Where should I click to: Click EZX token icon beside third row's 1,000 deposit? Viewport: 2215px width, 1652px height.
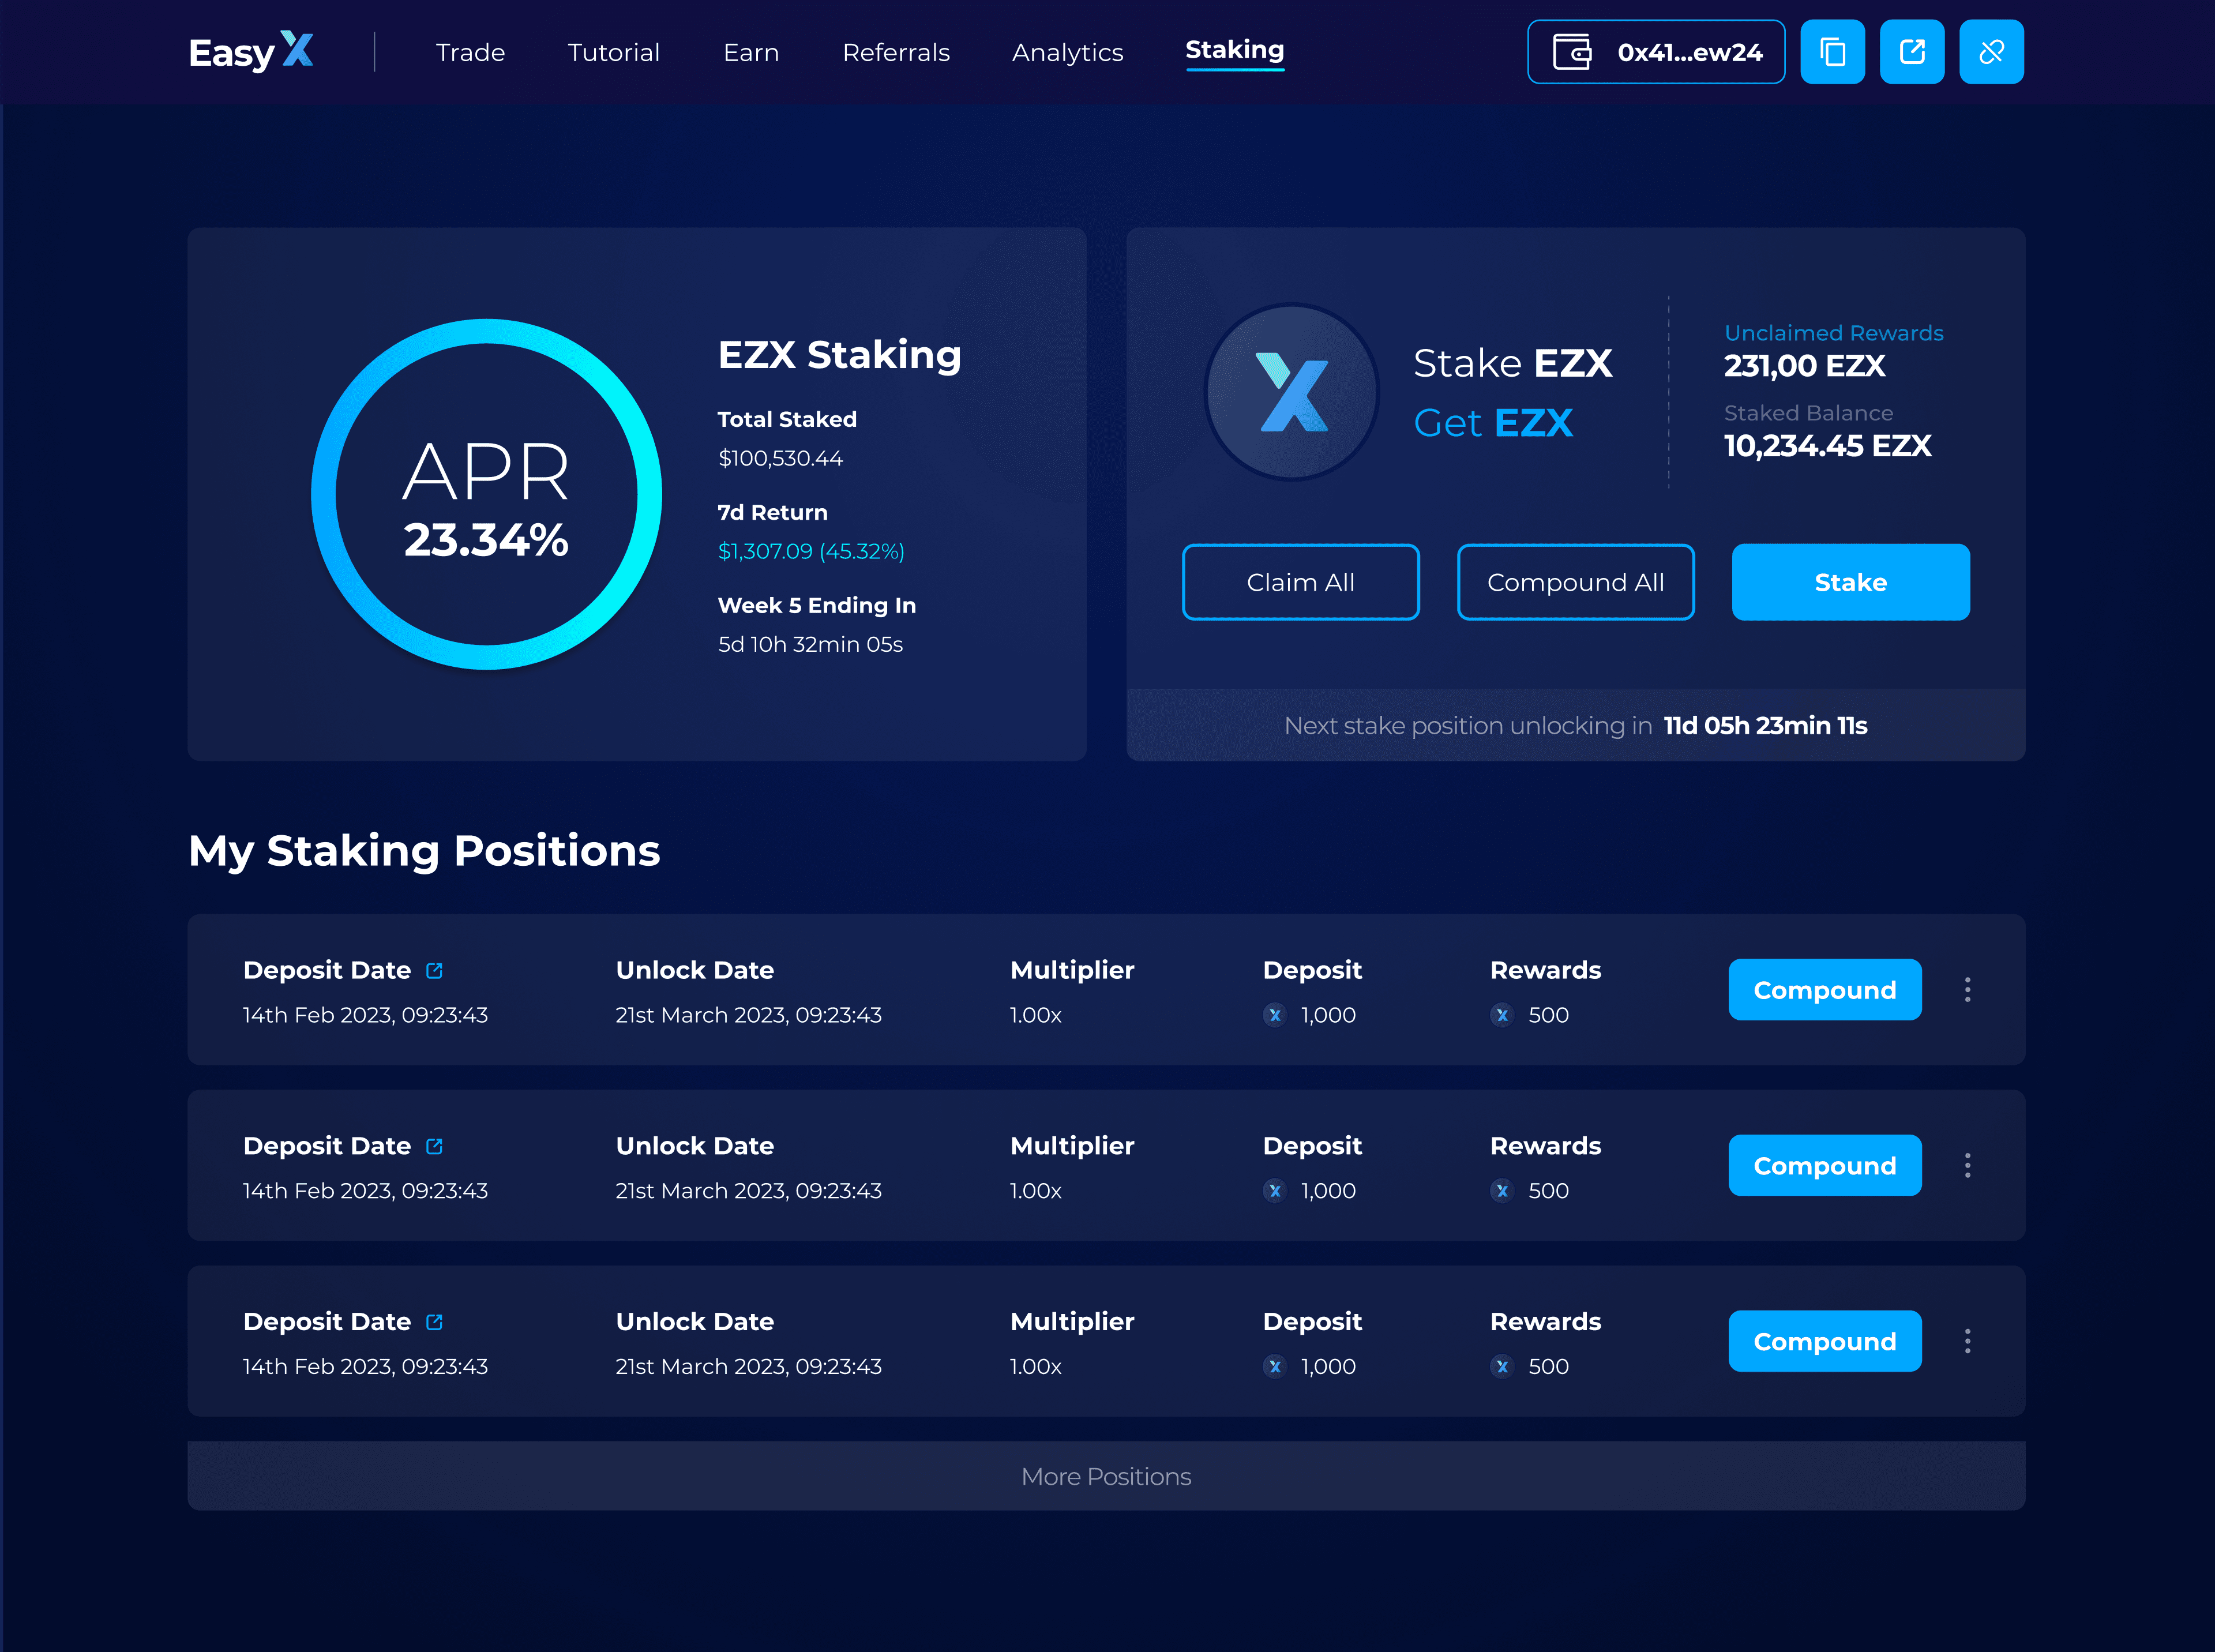(1274, 1366)
